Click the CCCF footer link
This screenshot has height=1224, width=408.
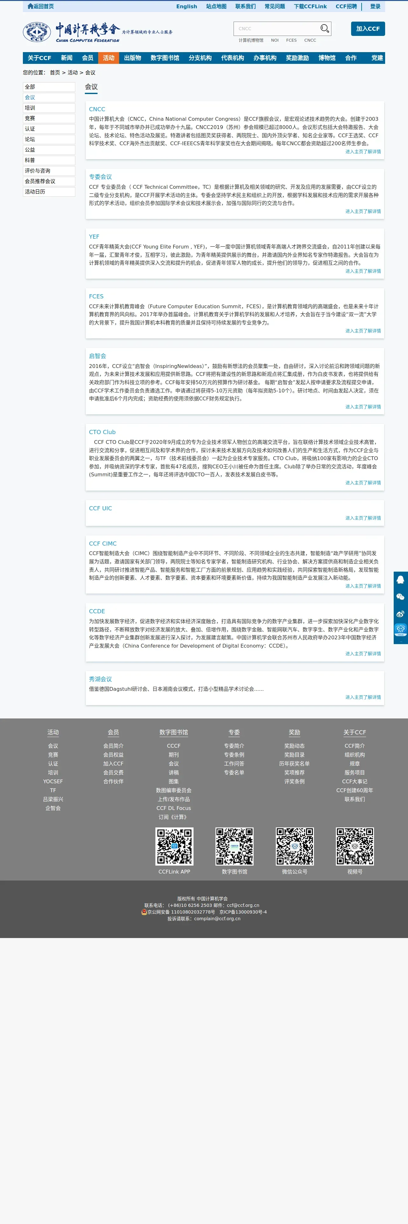[174, 745]
